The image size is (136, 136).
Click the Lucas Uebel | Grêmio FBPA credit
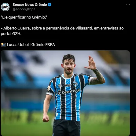pyautogui.click(x=31, y=45)
